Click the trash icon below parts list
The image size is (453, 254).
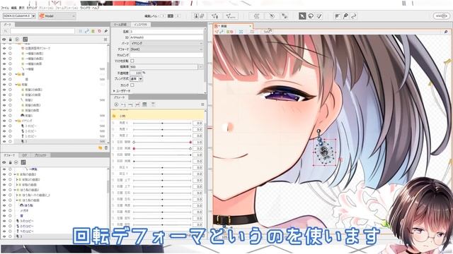(x=106, y=147)
